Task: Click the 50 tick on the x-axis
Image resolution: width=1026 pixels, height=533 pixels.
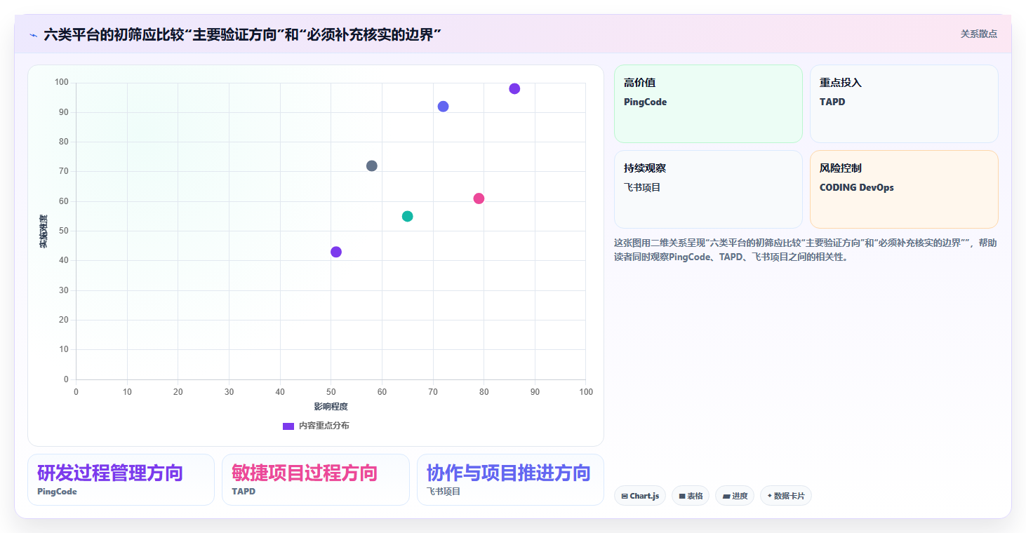Action: 331,392
